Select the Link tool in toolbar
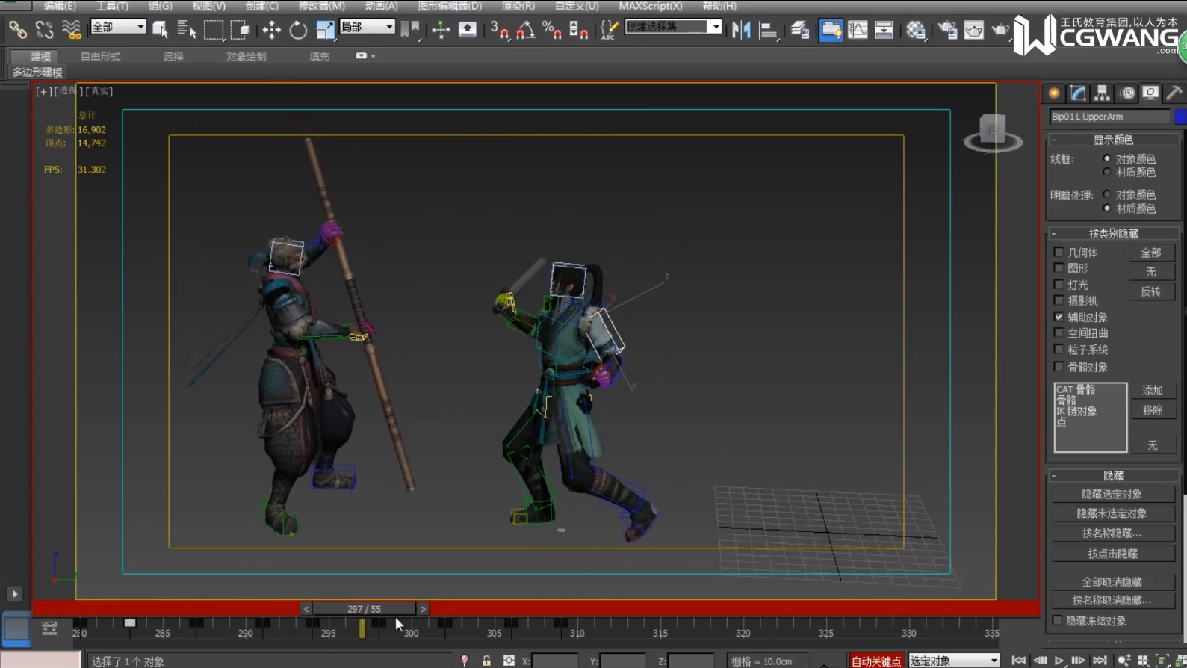The width and height of the screenshot is (1187, 668). [x=17, y=30]
